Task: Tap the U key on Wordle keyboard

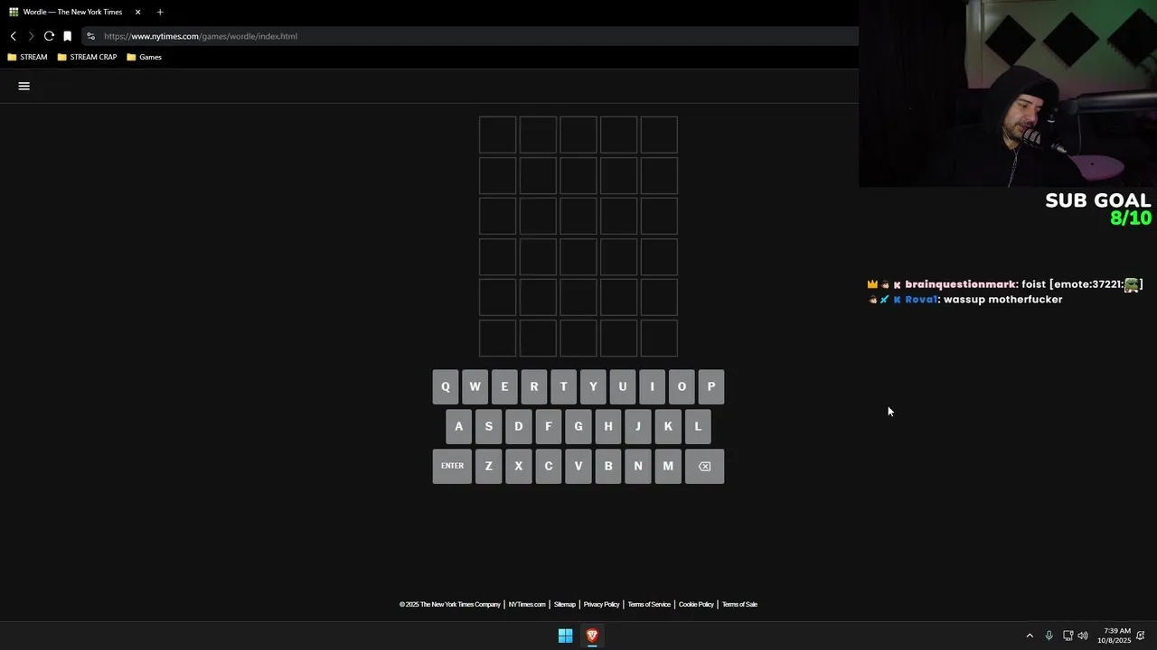Action: point(622,386)
